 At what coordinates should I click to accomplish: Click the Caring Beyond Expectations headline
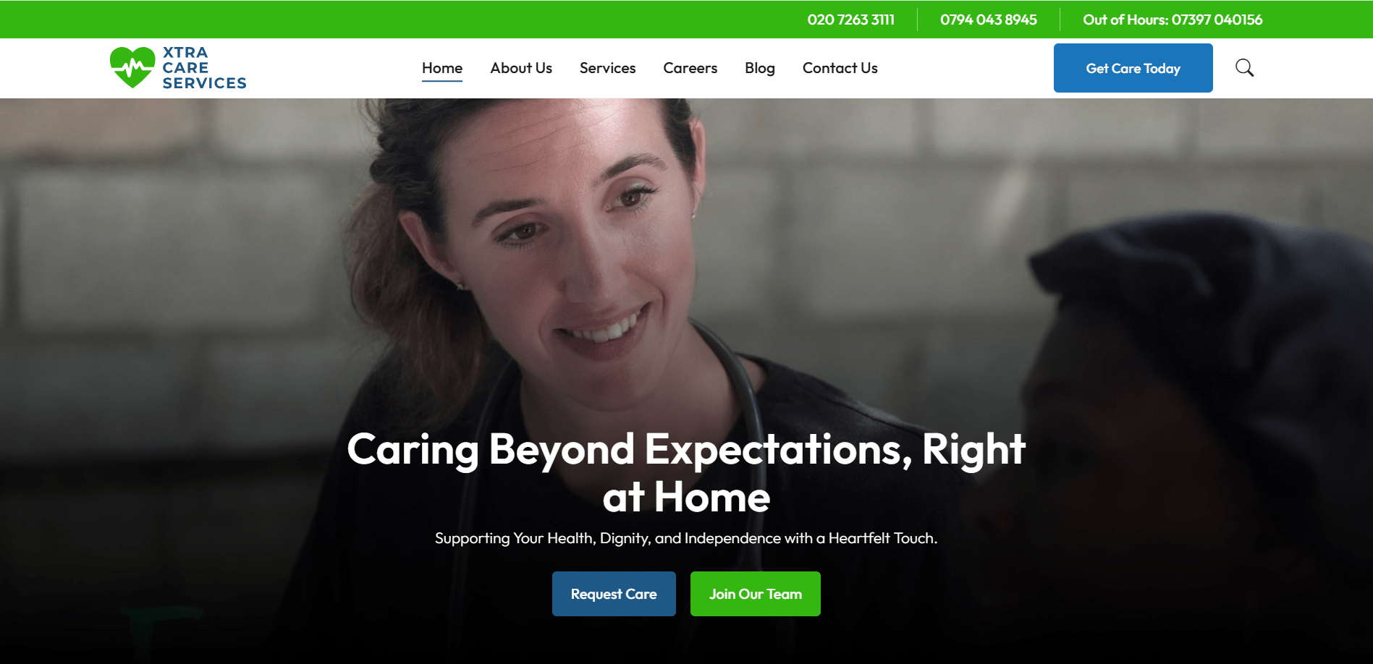pos(686,472)
